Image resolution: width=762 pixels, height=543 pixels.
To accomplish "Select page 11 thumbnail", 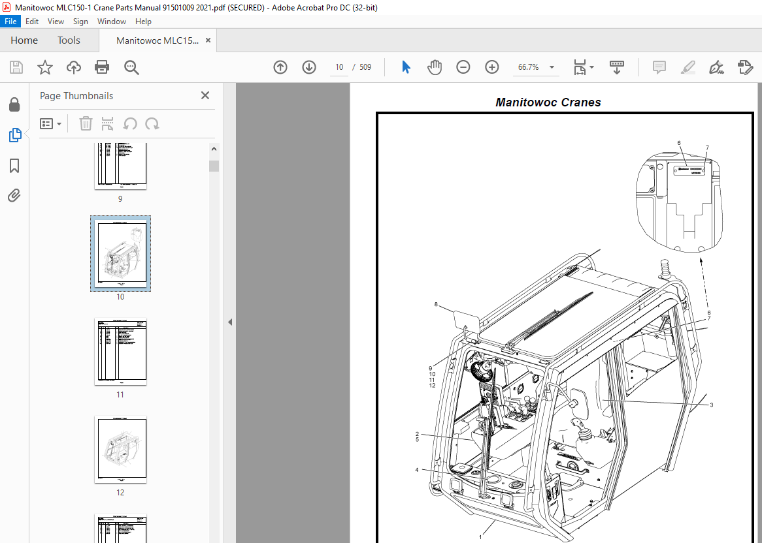I will pyautogui.click(x=120, y=352).
